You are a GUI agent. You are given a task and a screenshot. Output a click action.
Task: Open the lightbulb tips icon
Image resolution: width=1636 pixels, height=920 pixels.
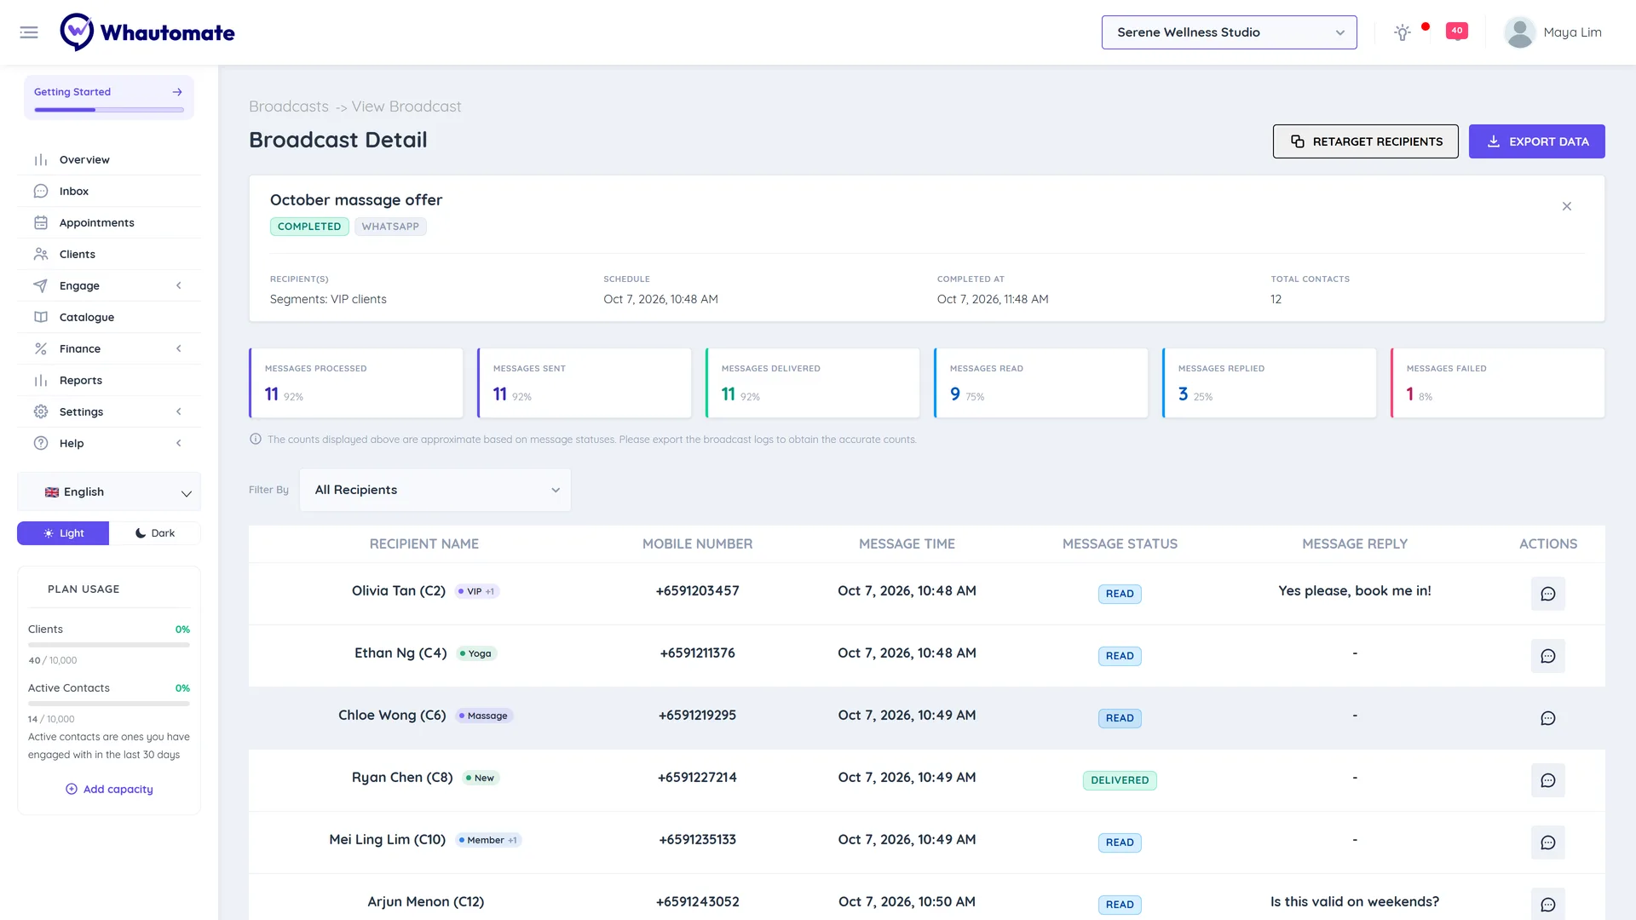(x=1403, y=32)
